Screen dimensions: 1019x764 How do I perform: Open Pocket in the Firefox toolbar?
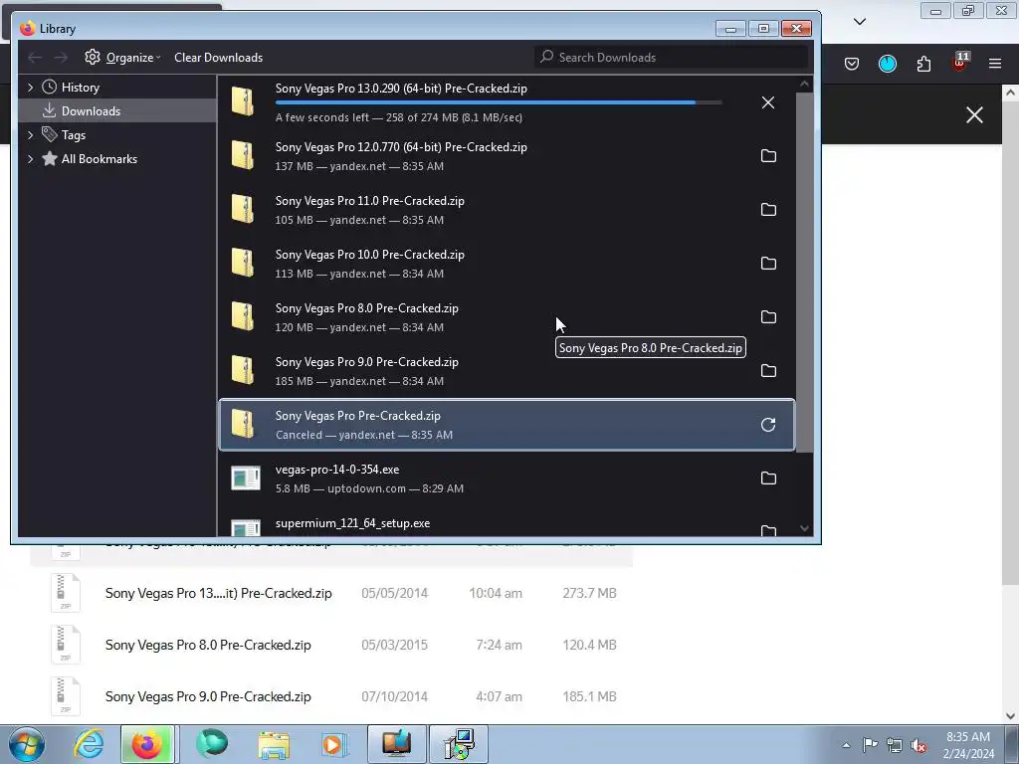pyautogui.click(x=852, y=64)
